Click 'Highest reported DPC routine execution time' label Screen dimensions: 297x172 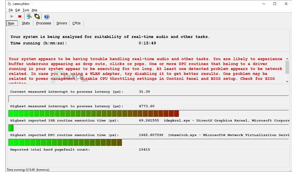pos(64,135)
